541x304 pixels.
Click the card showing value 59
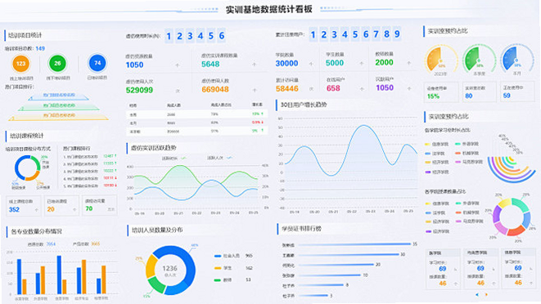[517, 92]
